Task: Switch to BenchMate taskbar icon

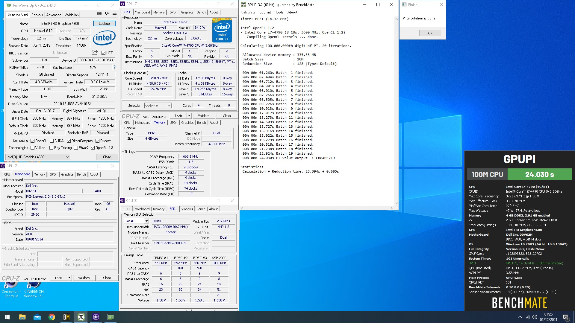Action: (66, 317)
